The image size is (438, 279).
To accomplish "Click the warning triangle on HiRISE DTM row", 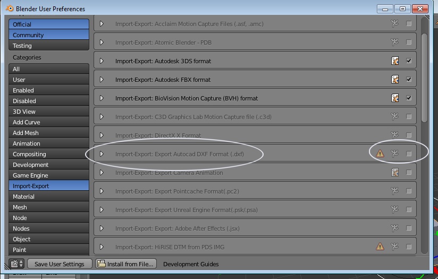I will [x=380, y=247].
